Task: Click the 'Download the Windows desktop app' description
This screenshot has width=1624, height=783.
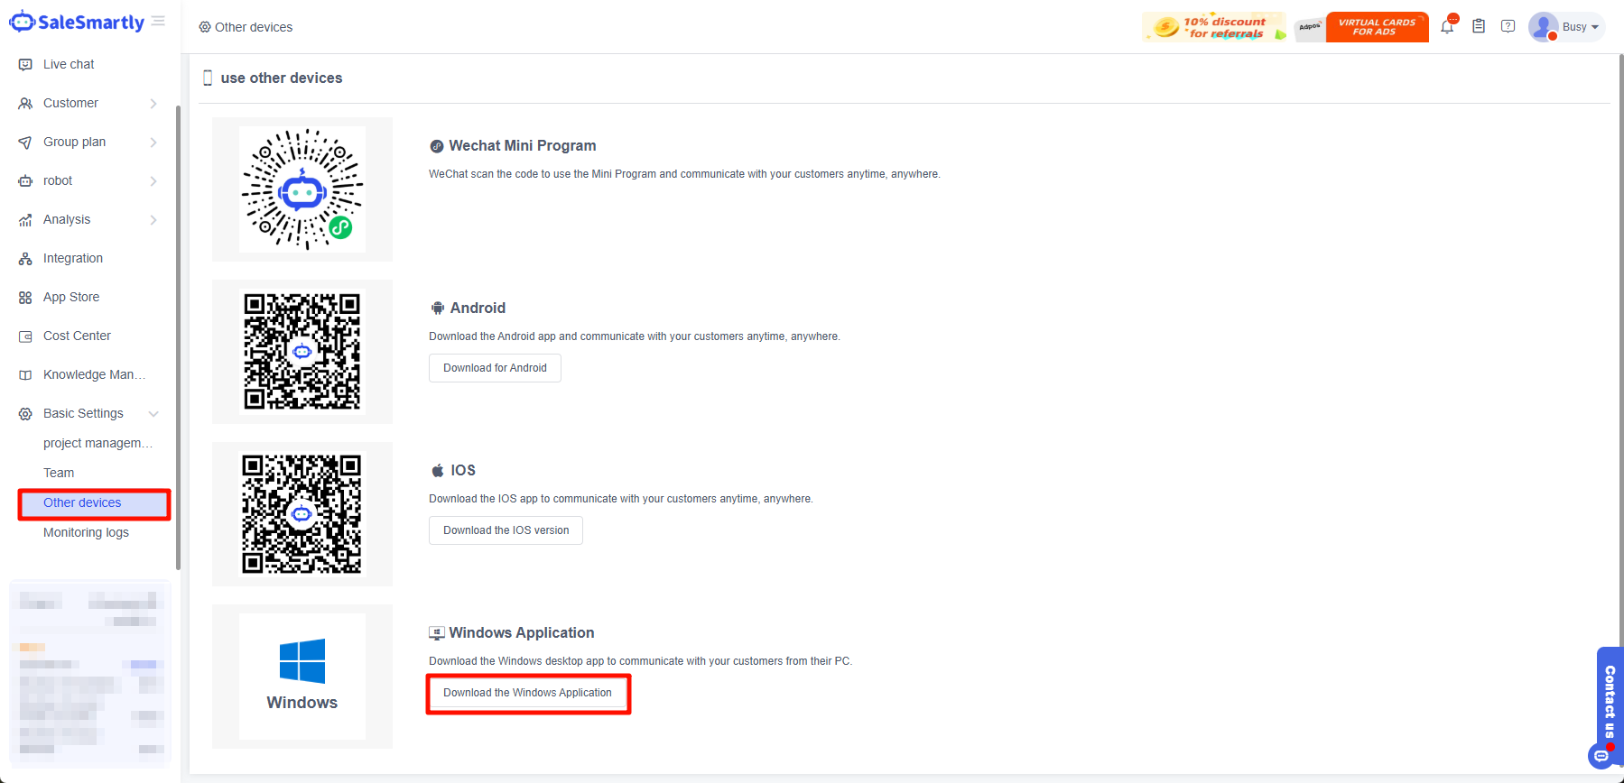Action: (x=641, y=661)
